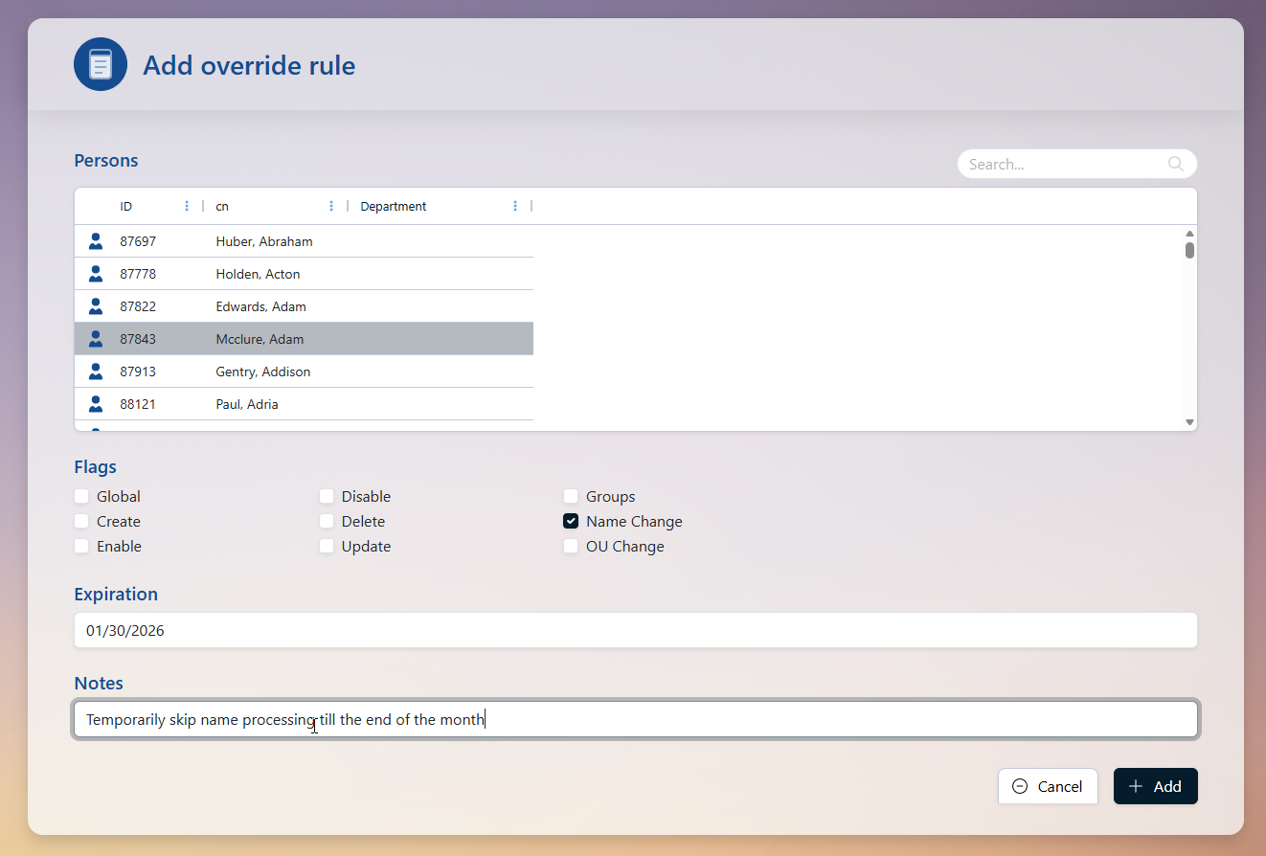Tick the Disable flag checkbox
The width and height of the screenshot is (1266, 856).
point(327,497)
